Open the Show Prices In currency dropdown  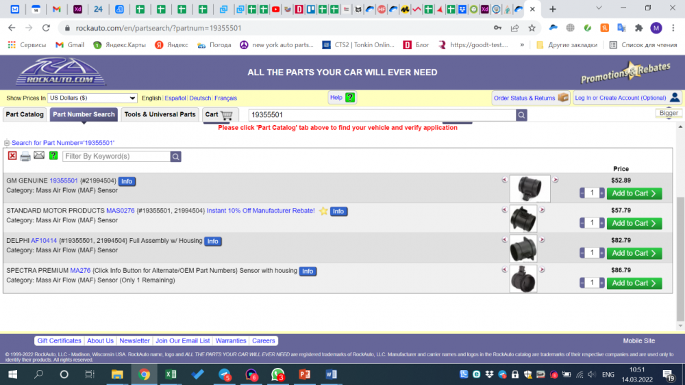pyautogui.click(x=92, y=98)
